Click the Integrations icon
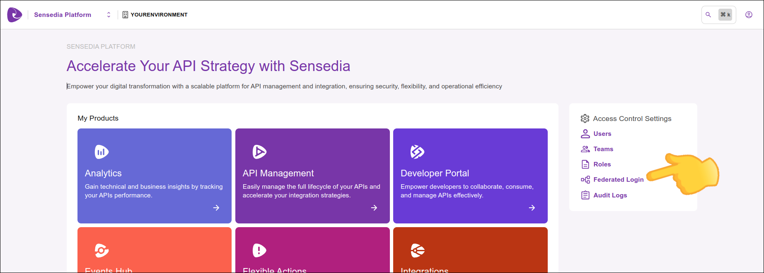Image resolution: width=764 pixels, height=273 pixels. [x=417, y=250]
